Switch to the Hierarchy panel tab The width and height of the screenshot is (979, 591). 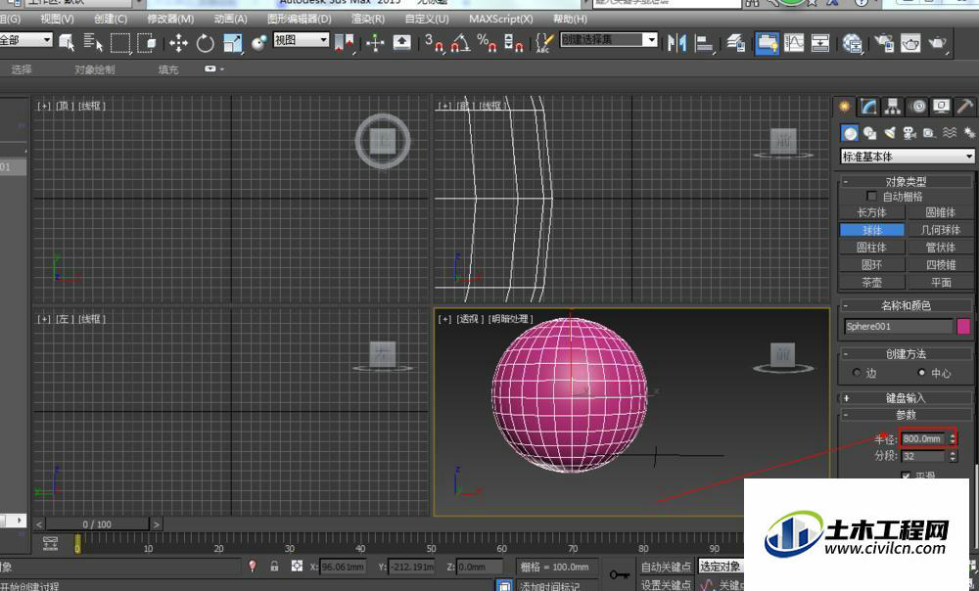coord(893,107)
